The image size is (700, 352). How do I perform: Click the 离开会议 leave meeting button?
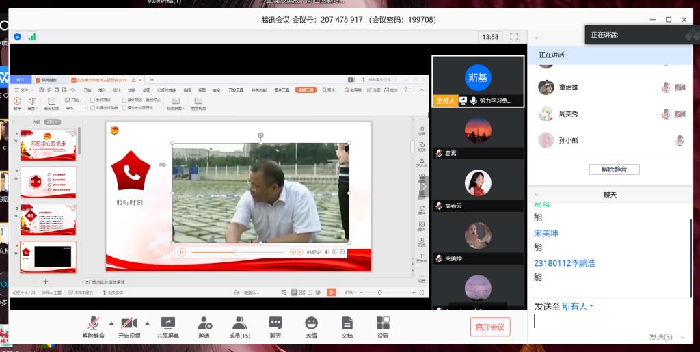coord(489,327)
